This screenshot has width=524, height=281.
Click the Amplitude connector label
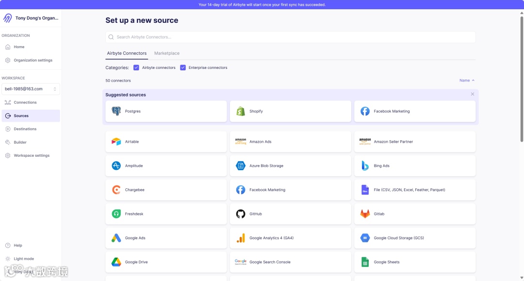[x=134, y=165]
